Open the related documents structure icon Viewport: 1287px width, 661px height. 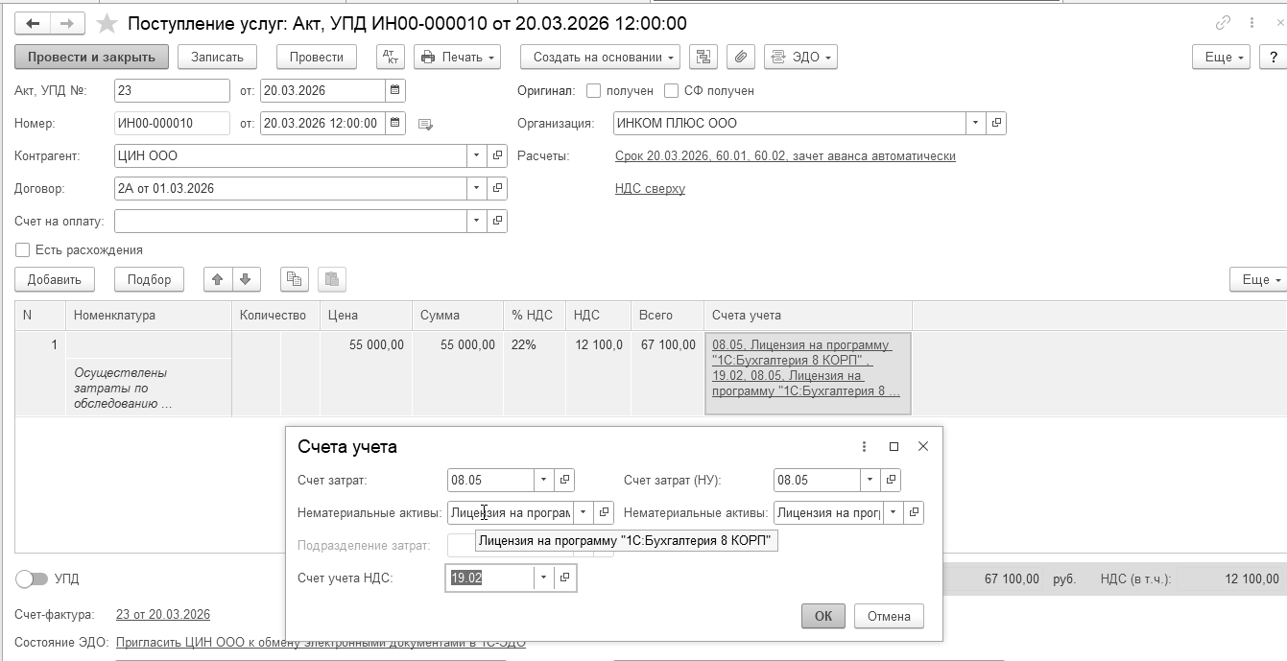[704, 57]
